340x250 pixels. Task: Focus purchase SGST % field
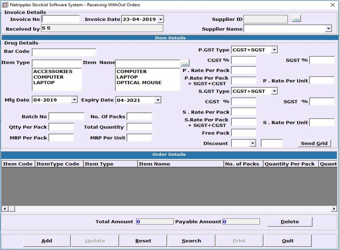(322, 60)
